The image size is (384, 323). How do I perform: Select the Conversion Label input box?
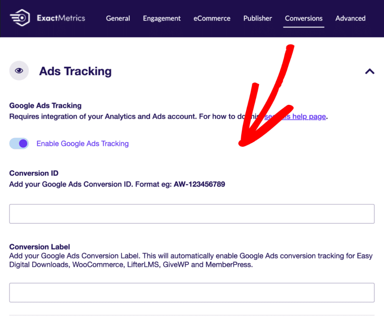tap(192, 293)
